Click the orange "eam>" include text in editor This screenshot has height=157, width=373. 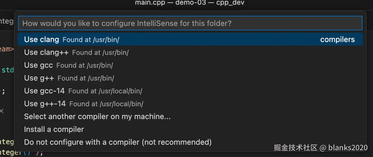coord(7,49)
